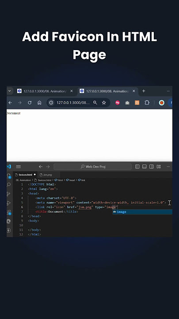Click the Document text on the web page
The image size is (179, 319).
[13, 113]
